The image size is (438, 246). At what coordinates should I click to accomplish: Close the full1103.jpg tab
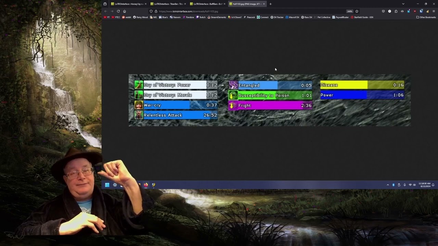click(x=264, y=4)
